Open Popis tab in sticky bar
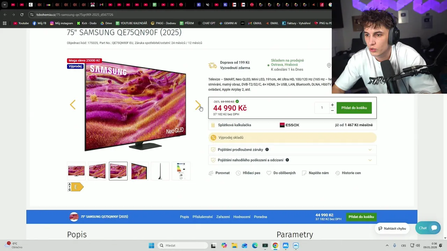Image resolution: width=447 pixels, height=251 pixels. 184,217
